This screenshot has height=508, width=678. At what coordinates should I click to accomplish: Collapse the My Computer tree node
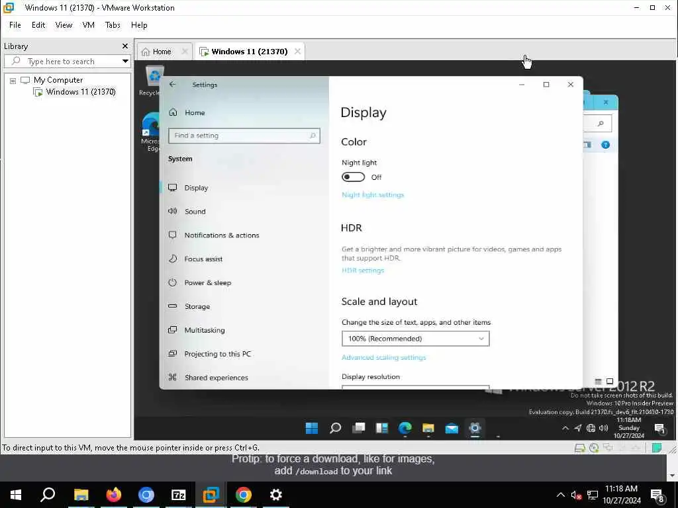pyautogui.click(x=13, y=80)
